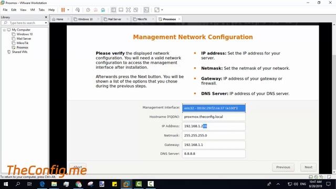Open the Tabs menu
Viewport: 336px width, 189px height.
[41, 10]
